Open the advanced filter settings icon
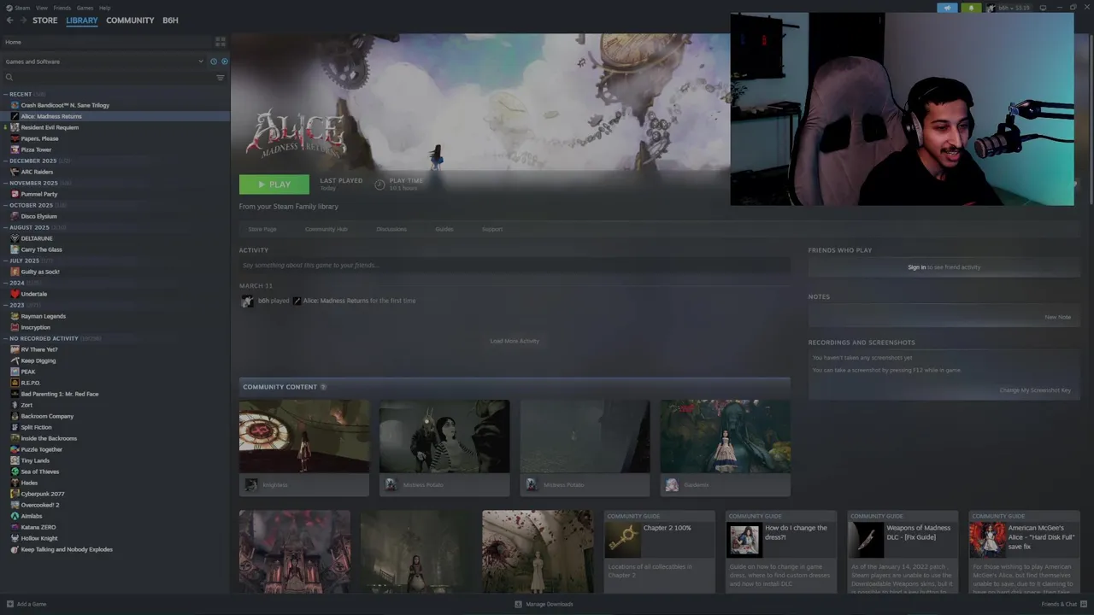1094x615 pixels. point(221,78)
